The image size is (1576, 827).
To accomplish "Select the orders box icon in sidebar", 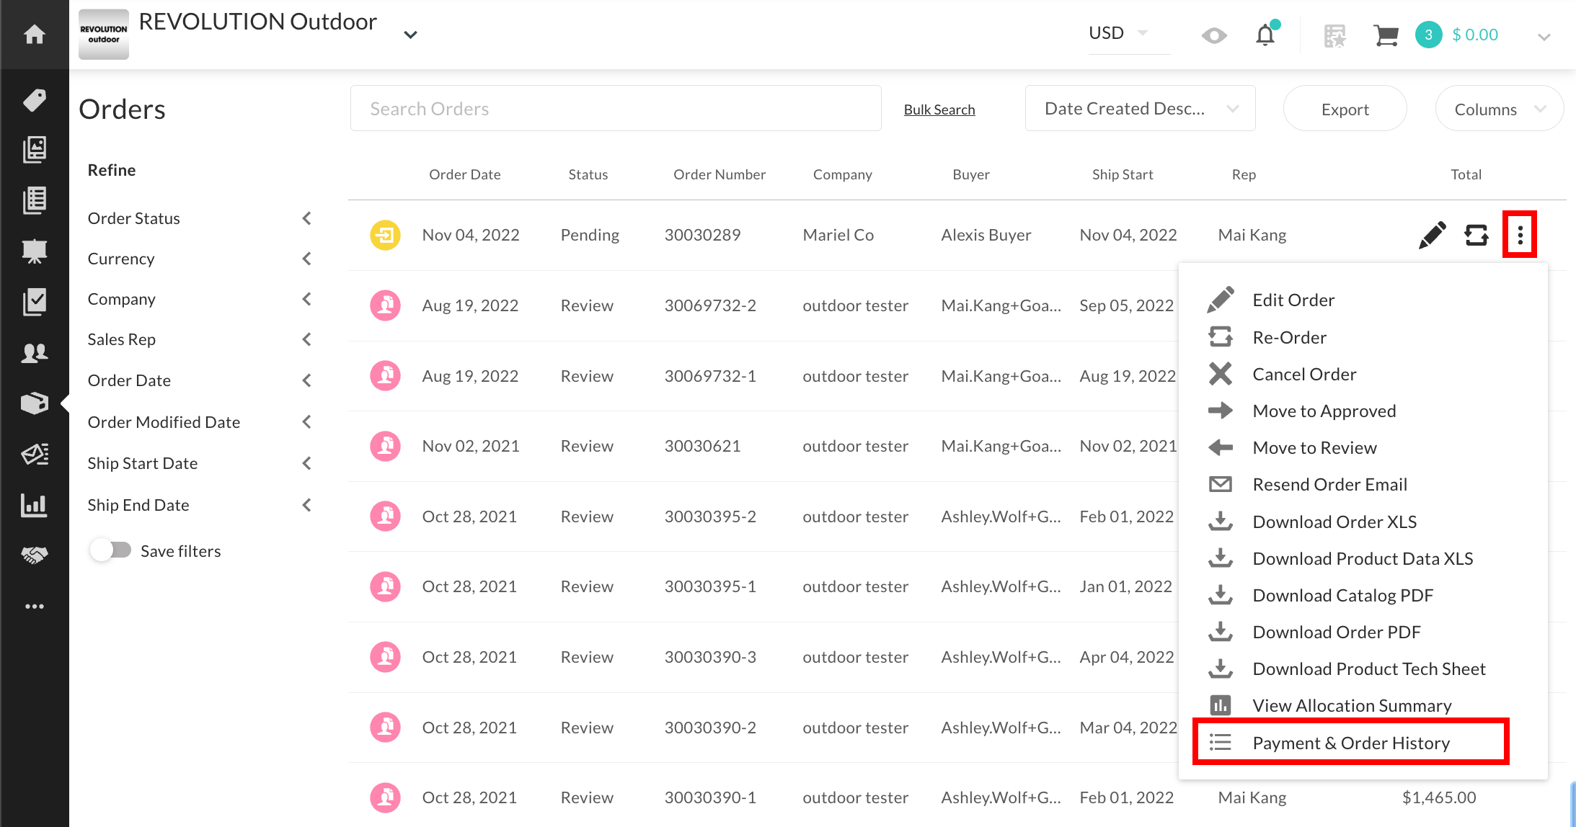I will click(34, 403).
